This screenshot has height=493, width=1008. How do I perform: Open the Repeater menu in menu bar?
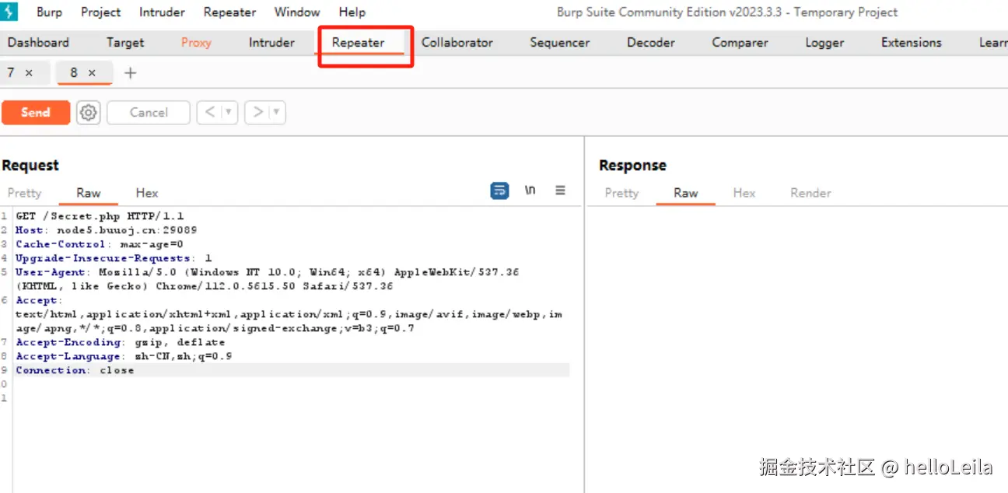click(229, 12)
